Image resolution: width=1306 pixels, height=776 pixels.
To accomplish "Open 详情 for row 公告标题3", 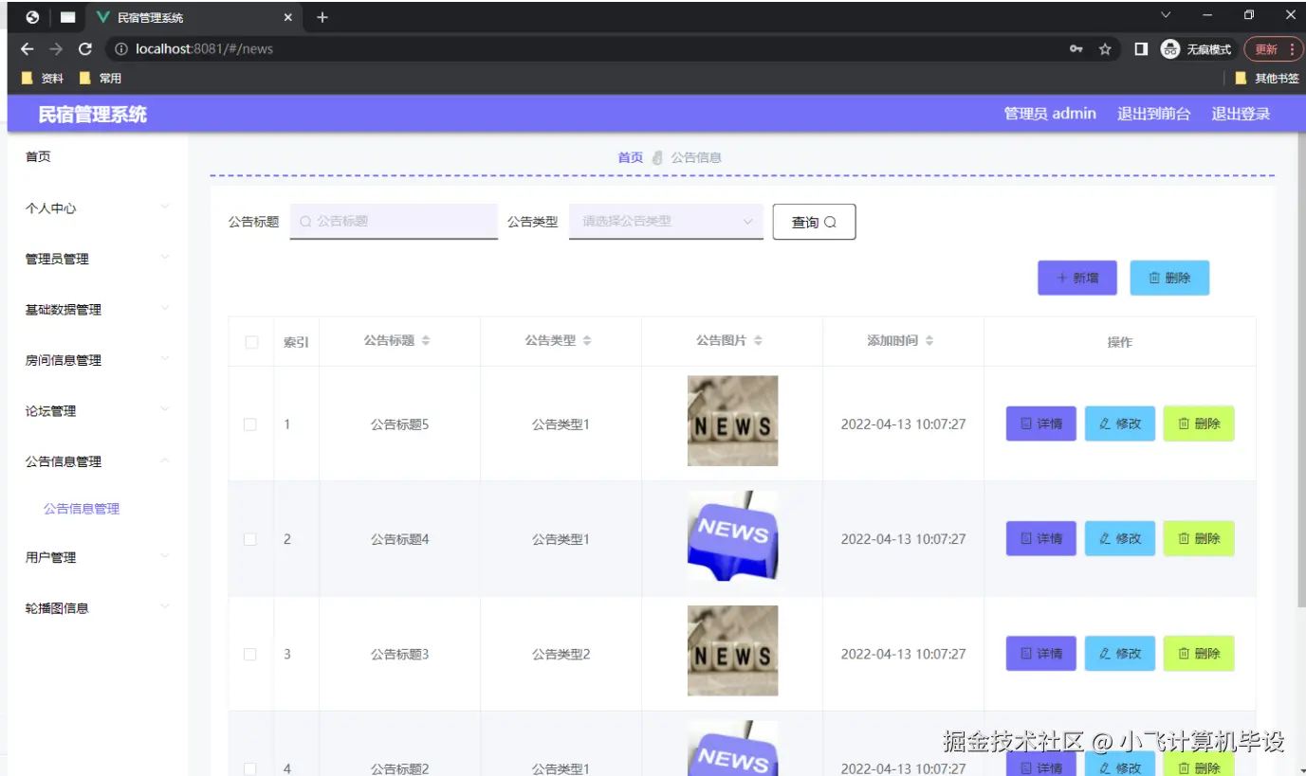I will (1040, 653).
